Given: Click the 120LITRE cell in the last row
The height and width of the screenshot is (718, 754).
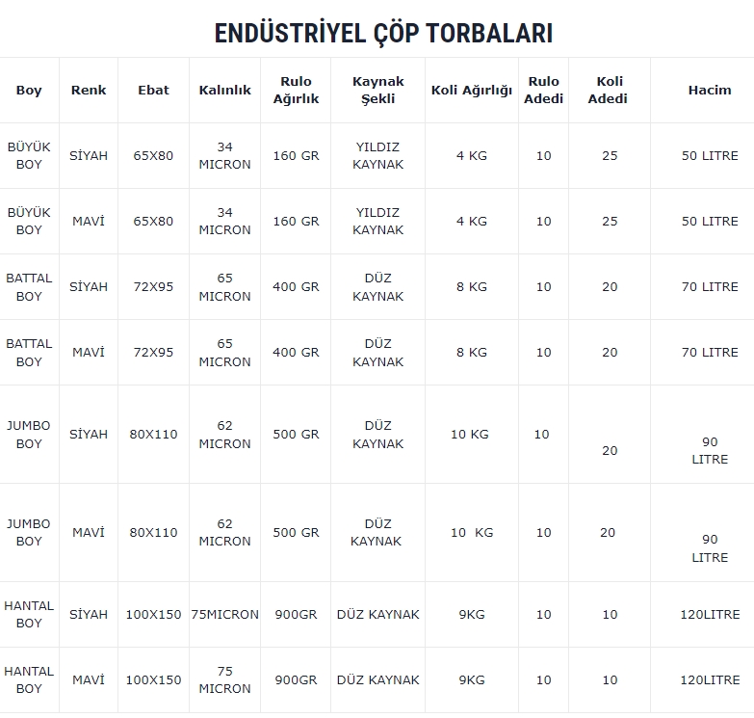Looking at the screenshot, I should tap(710, 680).
